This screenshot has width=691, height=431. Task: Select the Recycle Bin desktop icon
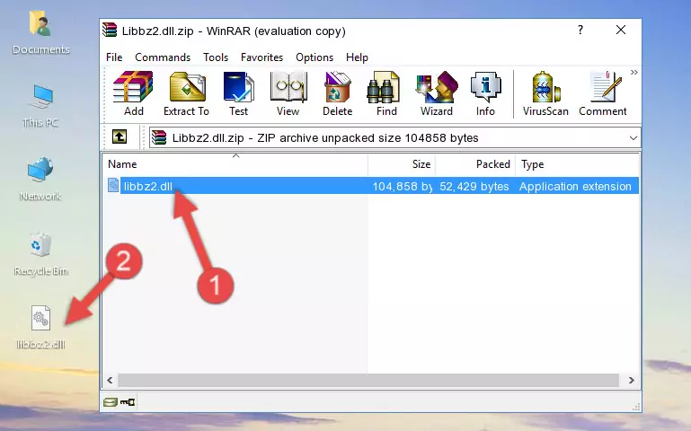pos(41,254)
